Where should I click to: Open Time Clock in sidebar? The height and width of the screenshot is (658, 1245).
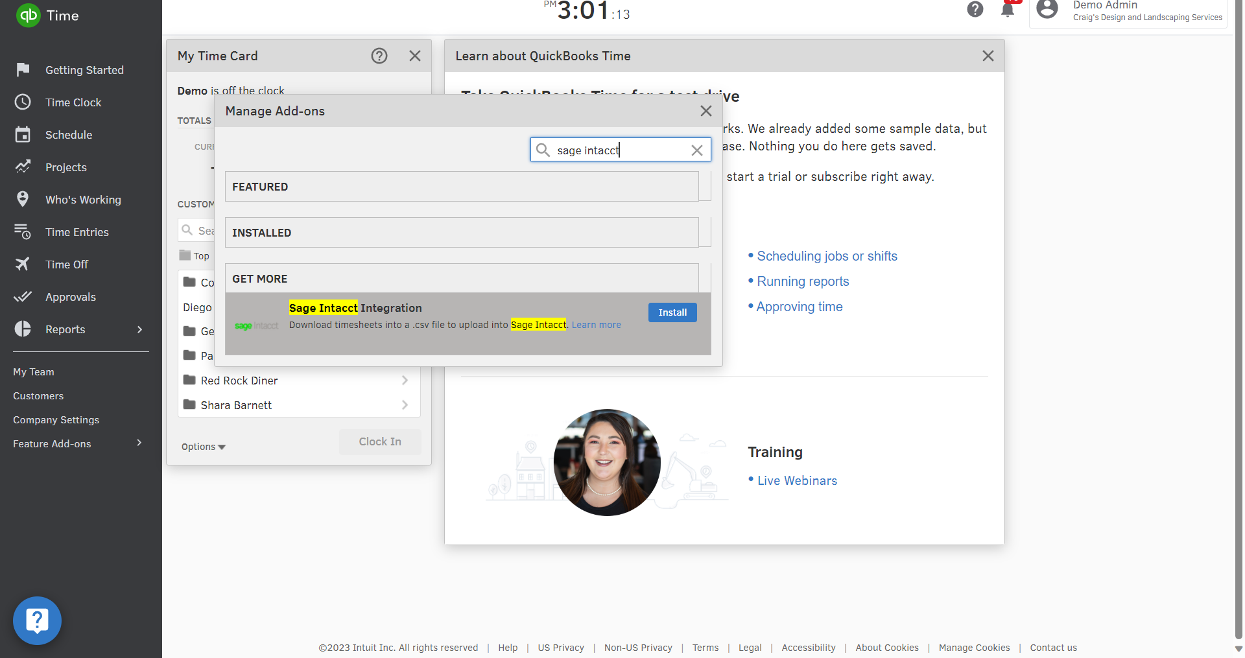pyautogui.click(x=73, y=102)
